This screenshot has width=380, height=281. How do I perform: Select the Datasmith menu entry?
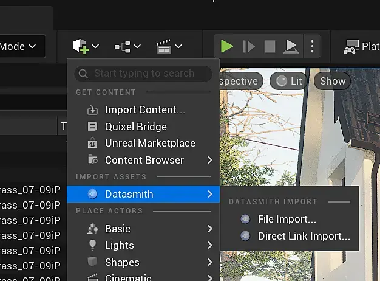coord(143,194)
